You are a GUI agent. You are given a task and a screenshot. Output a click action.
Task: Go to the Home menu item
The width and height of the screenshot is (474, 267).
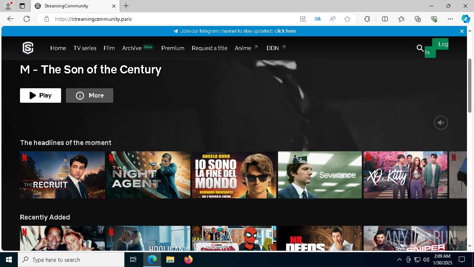(x=58, y=48)
